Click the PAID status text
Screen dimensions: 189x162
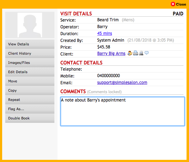click(x=178, y=14)
